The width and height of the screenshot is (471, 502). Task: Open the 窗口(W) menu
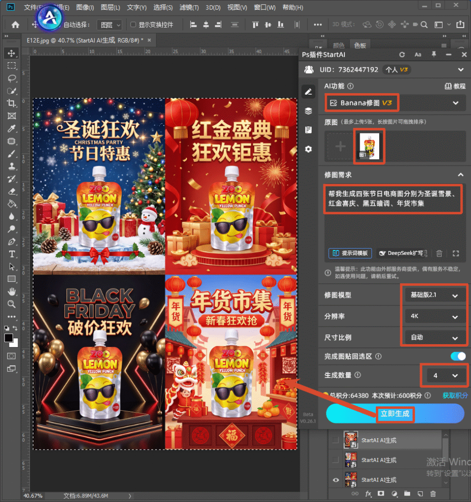264,7
